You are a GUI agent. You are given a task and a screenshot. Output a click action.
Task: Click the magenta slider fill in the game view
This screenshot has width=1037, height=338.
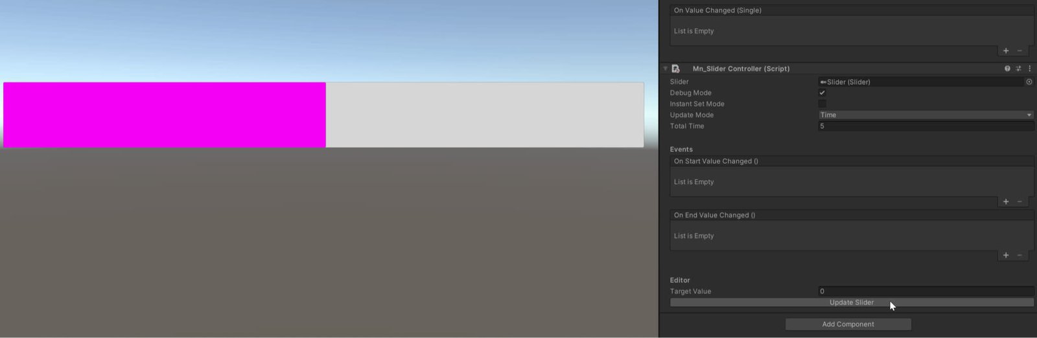[x=165, y=115]
